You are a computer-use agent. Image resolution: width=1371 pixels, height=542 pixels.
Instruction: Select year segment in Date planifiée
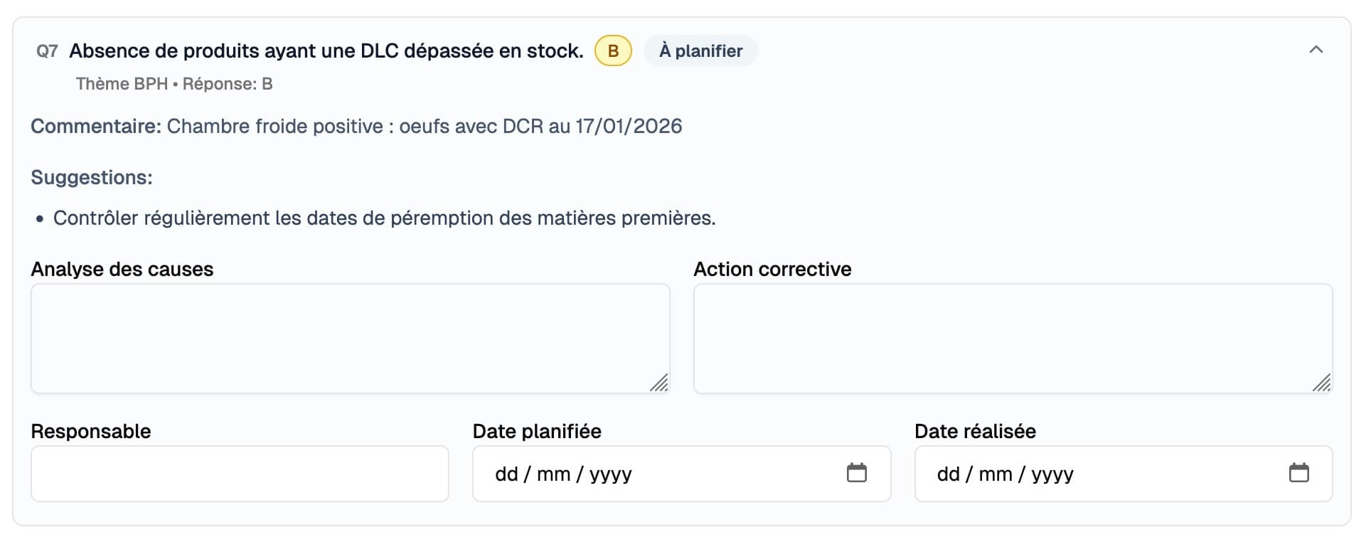(610, 474)
